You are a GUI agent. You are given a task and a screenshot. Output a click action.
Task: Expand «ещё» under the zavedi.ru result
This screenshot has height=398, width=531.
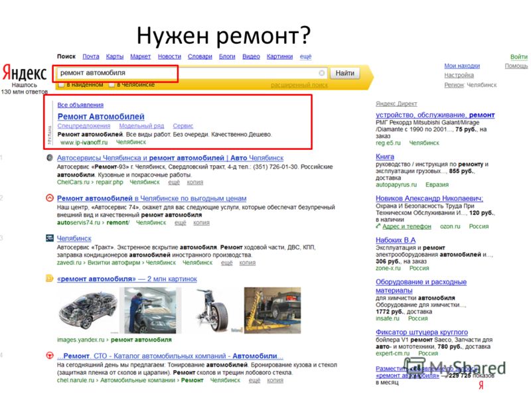click(x=227, y=263)
